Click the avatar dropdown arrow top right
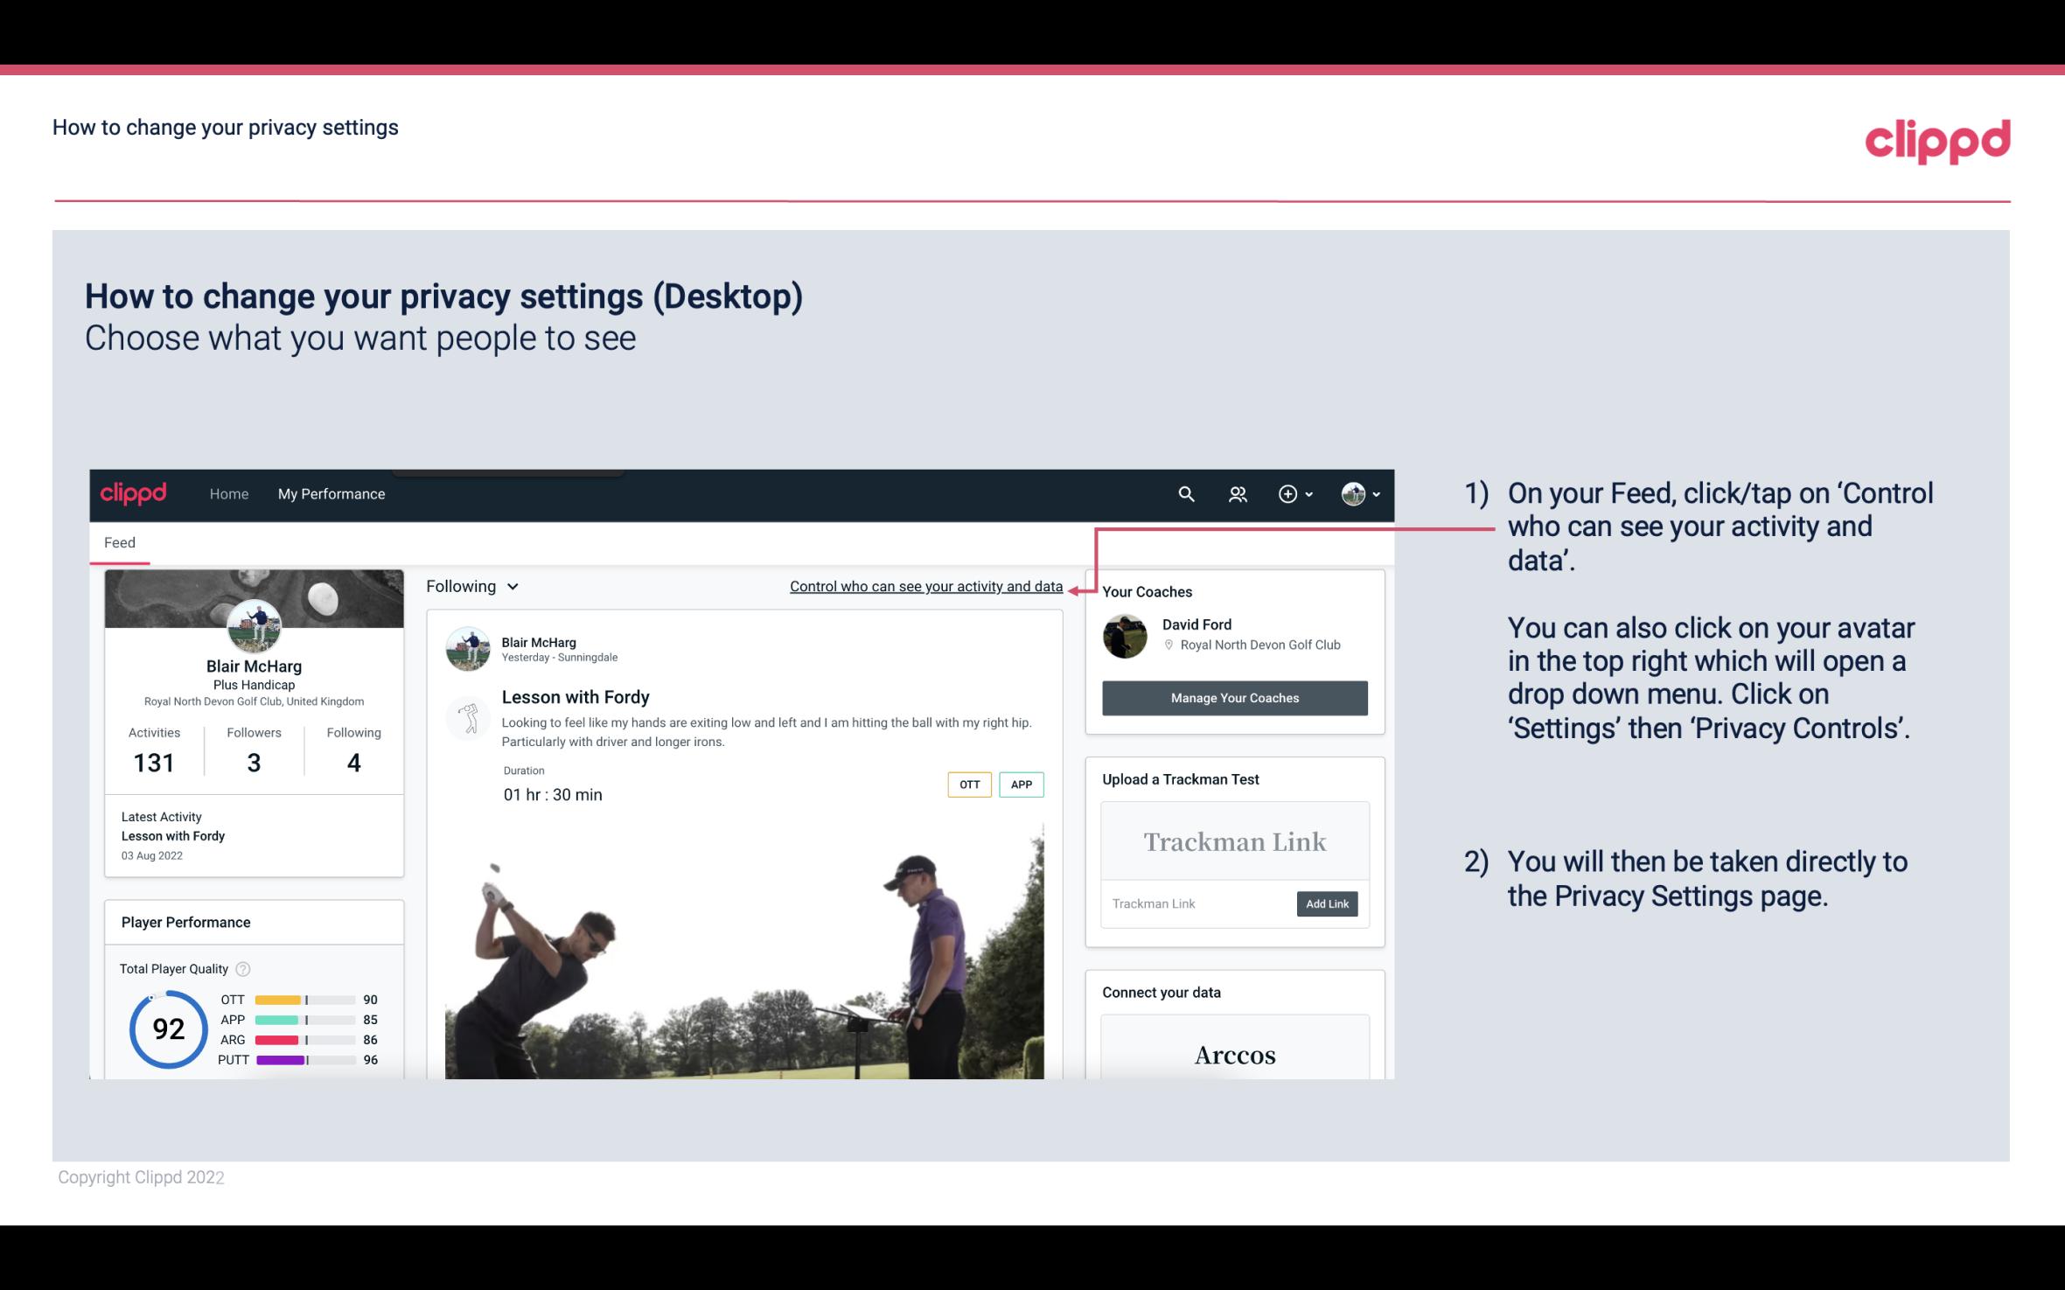 click(x=1374, y=493)
